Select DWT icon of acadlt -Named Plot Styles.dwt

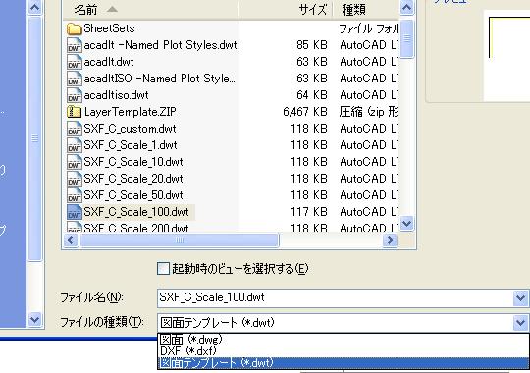75,46
